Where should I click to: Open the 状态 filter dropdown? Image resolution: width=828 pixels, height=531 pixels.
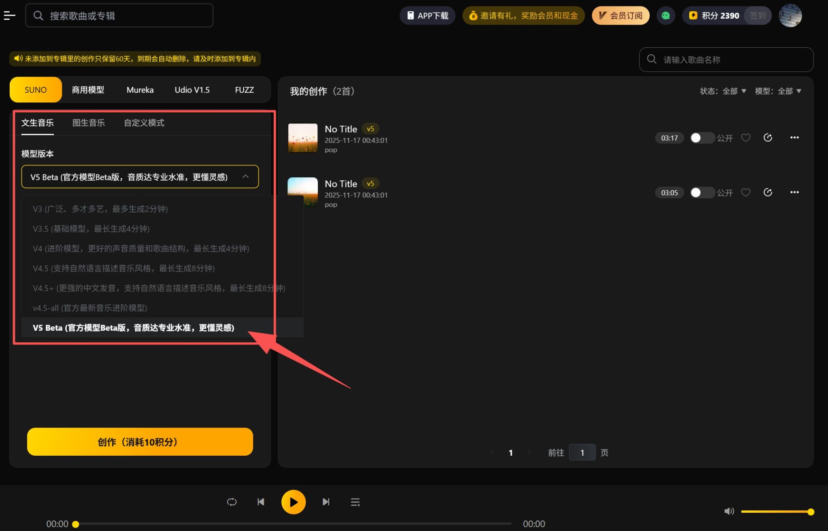point(723,91)
